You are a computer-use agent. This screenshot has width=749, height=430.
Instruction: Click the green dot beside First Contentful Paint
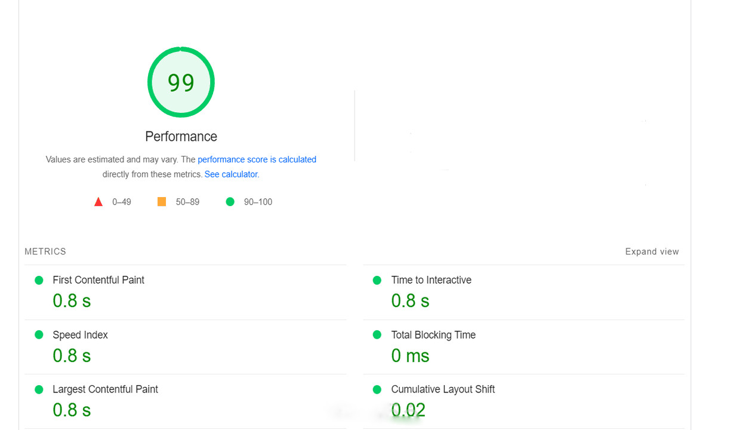coord(39,280)
